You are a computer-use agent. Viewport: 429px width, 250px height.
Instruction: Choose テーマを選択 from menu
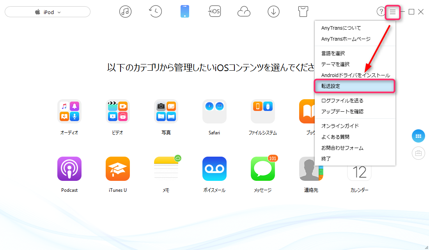(355, 64)
